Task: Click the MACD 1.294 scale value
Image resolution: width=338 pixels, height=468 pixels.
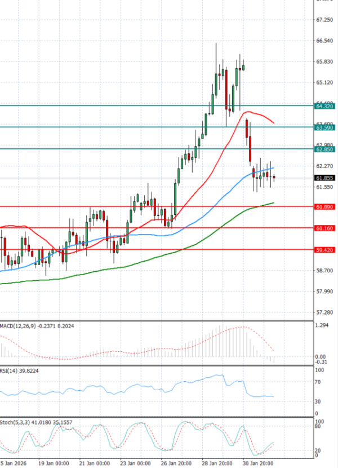Action: (x=323, y=326)
